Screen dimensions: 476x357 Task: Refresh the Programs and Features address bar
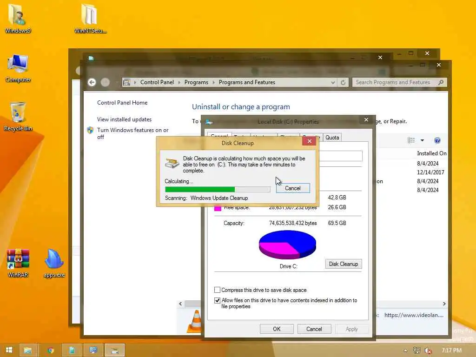tap(343, 82)
